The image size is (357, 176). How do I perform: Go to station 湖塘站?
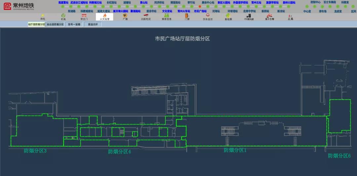pos(127,3)
